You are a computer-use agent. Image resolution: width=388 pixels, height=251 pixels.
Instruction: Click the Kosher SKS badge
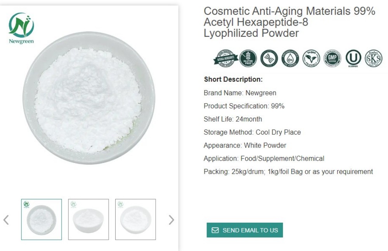pyautogui.click(x=374, y=58)
